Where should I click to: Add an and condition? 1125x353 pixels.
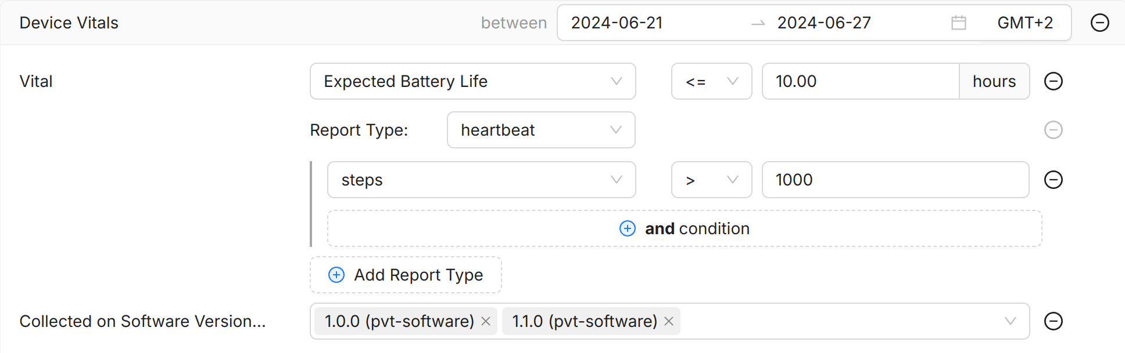coord(684,228)
